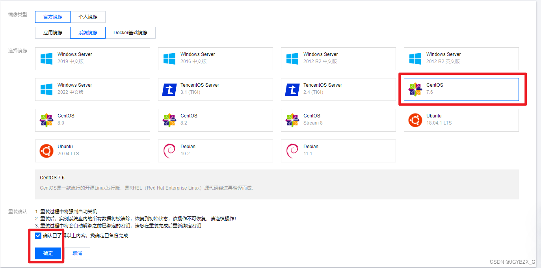Image resolution: width=541 pixels, height=268 pixels.
Task: Pick the 'TencentOS Server' 3.1 (TK4) title text
Action: tap(200, 85)
